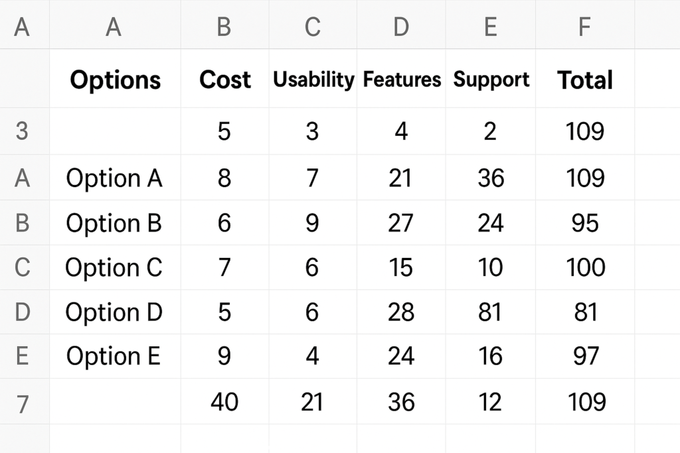Click the Options header cell

[115, 78]
